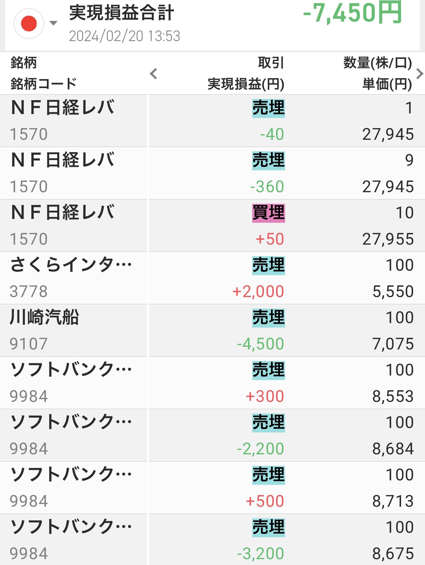The height and width of the screenshot is (565, 425).
Task: Click the -7,450円 total profit value
Action: 352,13
